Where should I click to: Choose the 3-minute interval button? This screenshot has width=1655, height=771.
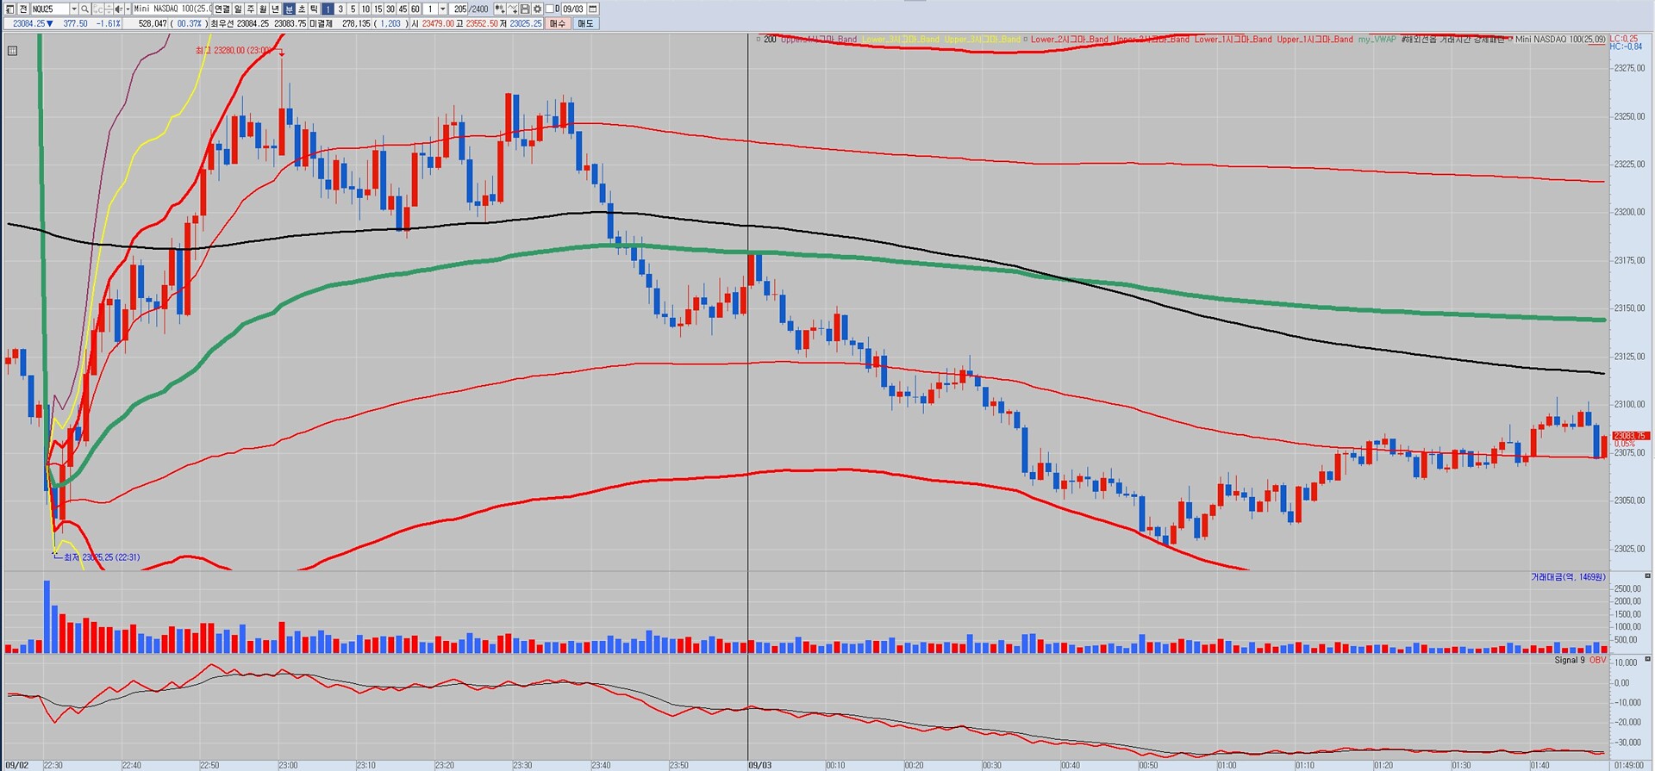click(x=340, y=9)
